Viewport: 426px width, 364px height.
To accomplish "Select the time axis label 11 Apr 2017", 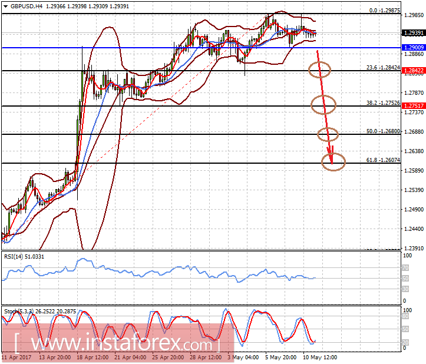I will pos(16,357).
